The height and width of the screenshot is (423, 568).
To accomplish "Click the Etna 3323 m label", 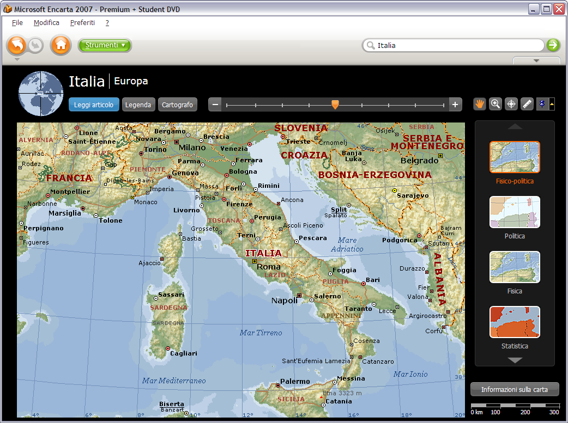I will pyautogui.click(x=342, y=393).
